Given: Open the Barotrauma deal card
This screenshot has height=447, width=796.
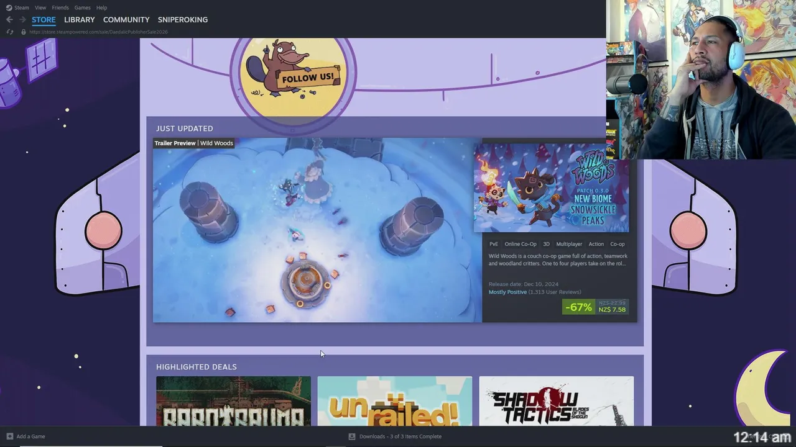Looking at the screenshot, I should point(233,401).
